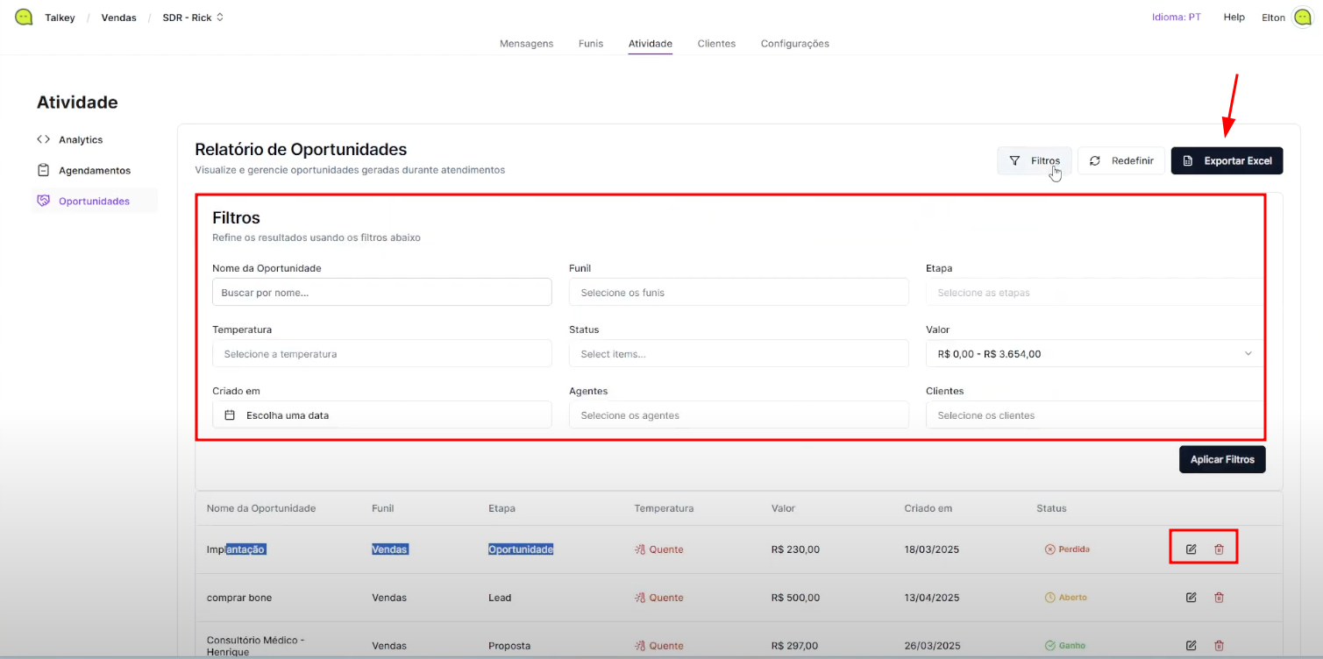
Task: Click the Nome da Oportunidade search field
Action: click(x=381, y=293)
